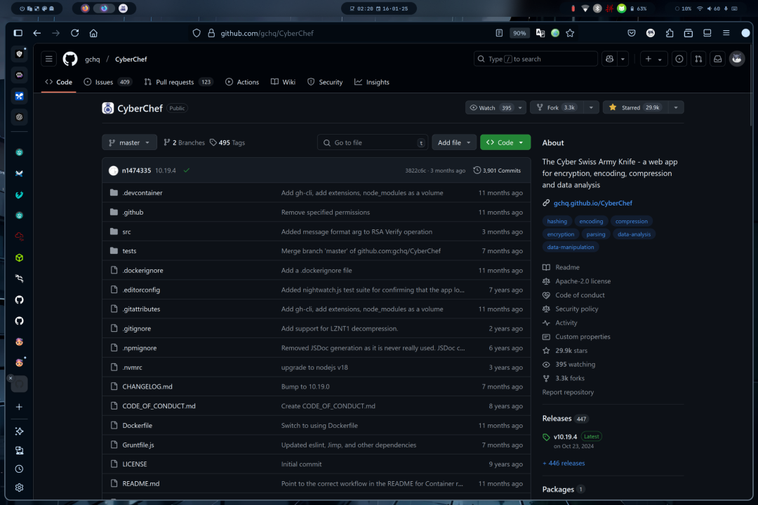Click the translate page icon
Screen dimensions: 758x505
tap(540, 33)
